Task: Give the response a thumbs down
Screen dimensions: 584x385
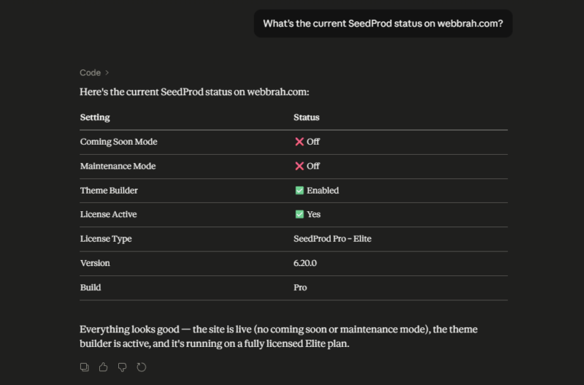Action: pos(123,367)
